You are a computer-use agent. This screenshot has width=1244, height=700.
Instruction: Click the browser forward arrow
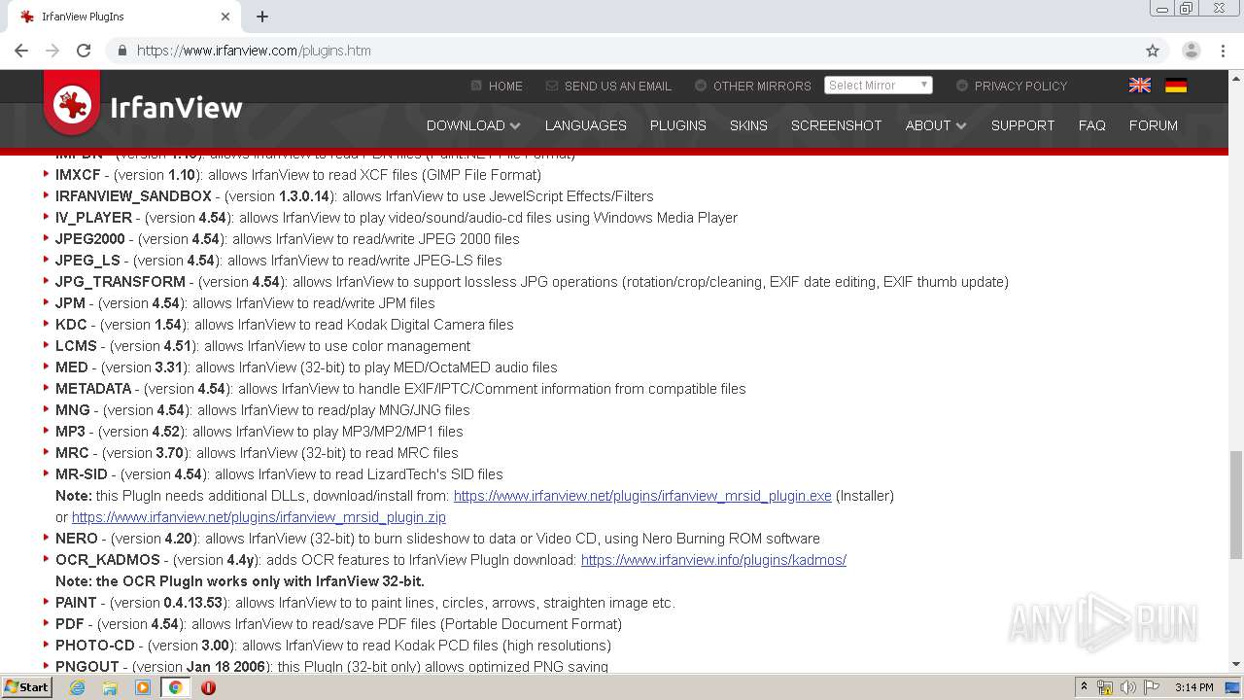click(52, 51)
